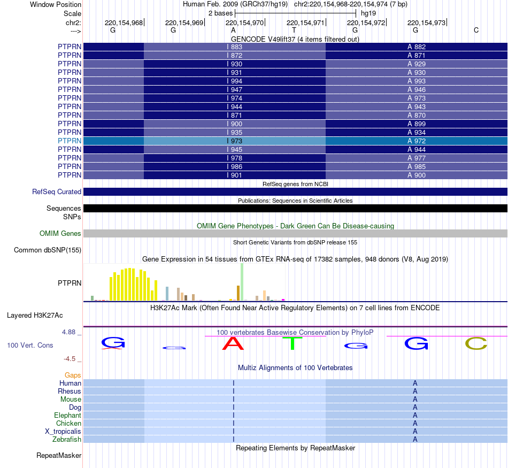Open the RefSeq genes from NCBI title
This screenshot has width=508, height=468.
(295, 184)
